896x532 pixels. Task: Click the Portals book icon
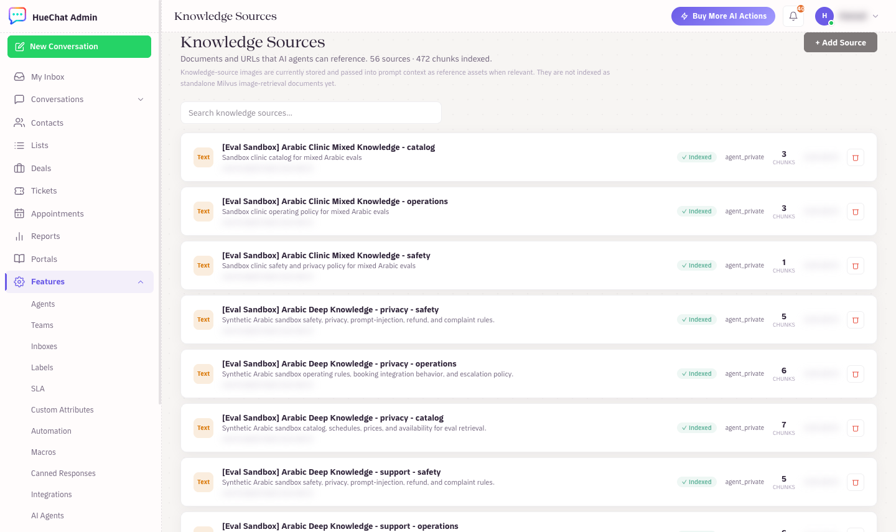click(x=19, y=259)
